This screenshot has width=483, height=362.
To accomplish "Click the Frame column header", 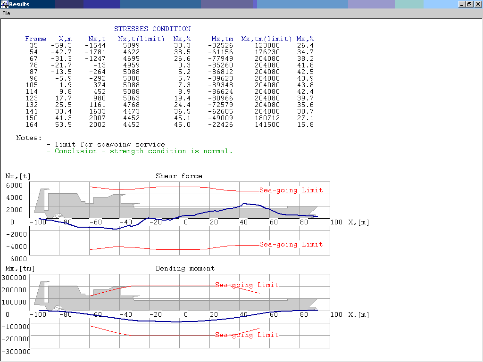I will [35, 39].
